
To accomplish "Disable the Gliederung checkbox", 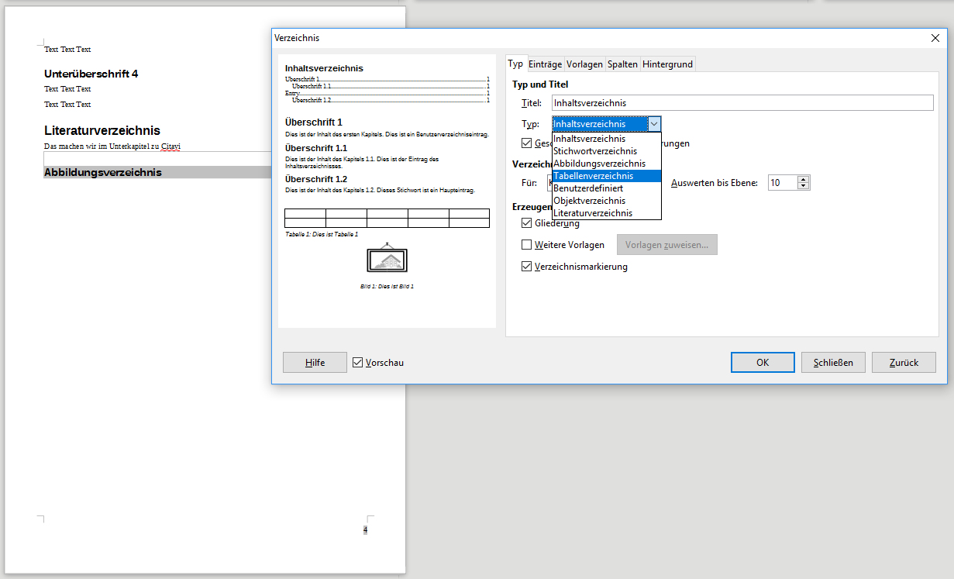I will click(x=527, y=223).
